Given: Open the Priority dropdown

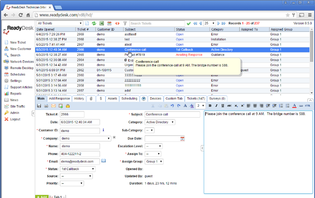Looking at the screenshot, I should pos(72,183).
